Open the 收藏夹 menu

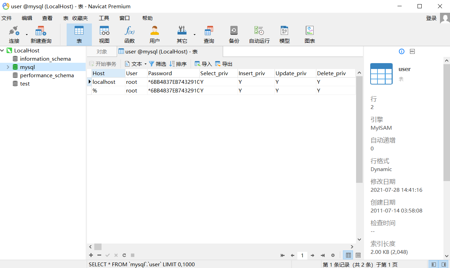tap(80, 18)
